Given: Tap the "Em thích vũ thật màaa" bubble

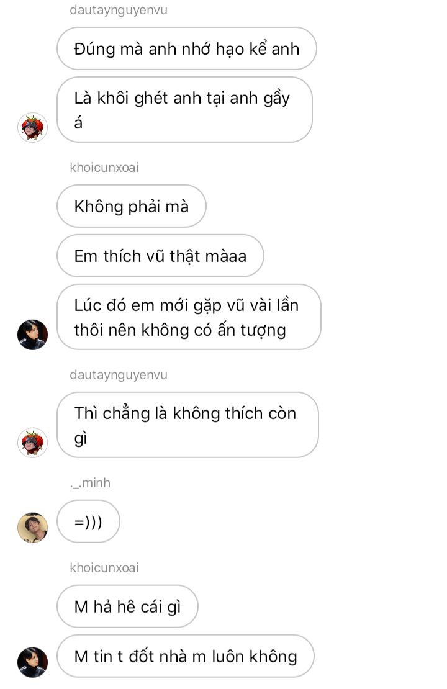Looking at the screenshot, I should coord(160,256).
